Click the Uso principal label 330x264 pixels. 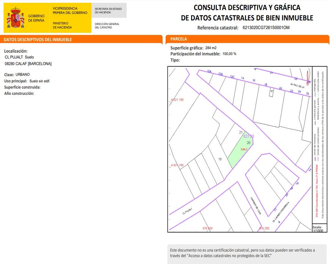[x=16, y=81]
